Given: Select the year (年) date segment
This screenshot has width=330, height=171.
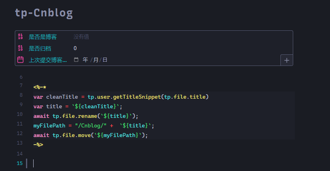Looking at the screenshot, I should click(x=85, y=60).
